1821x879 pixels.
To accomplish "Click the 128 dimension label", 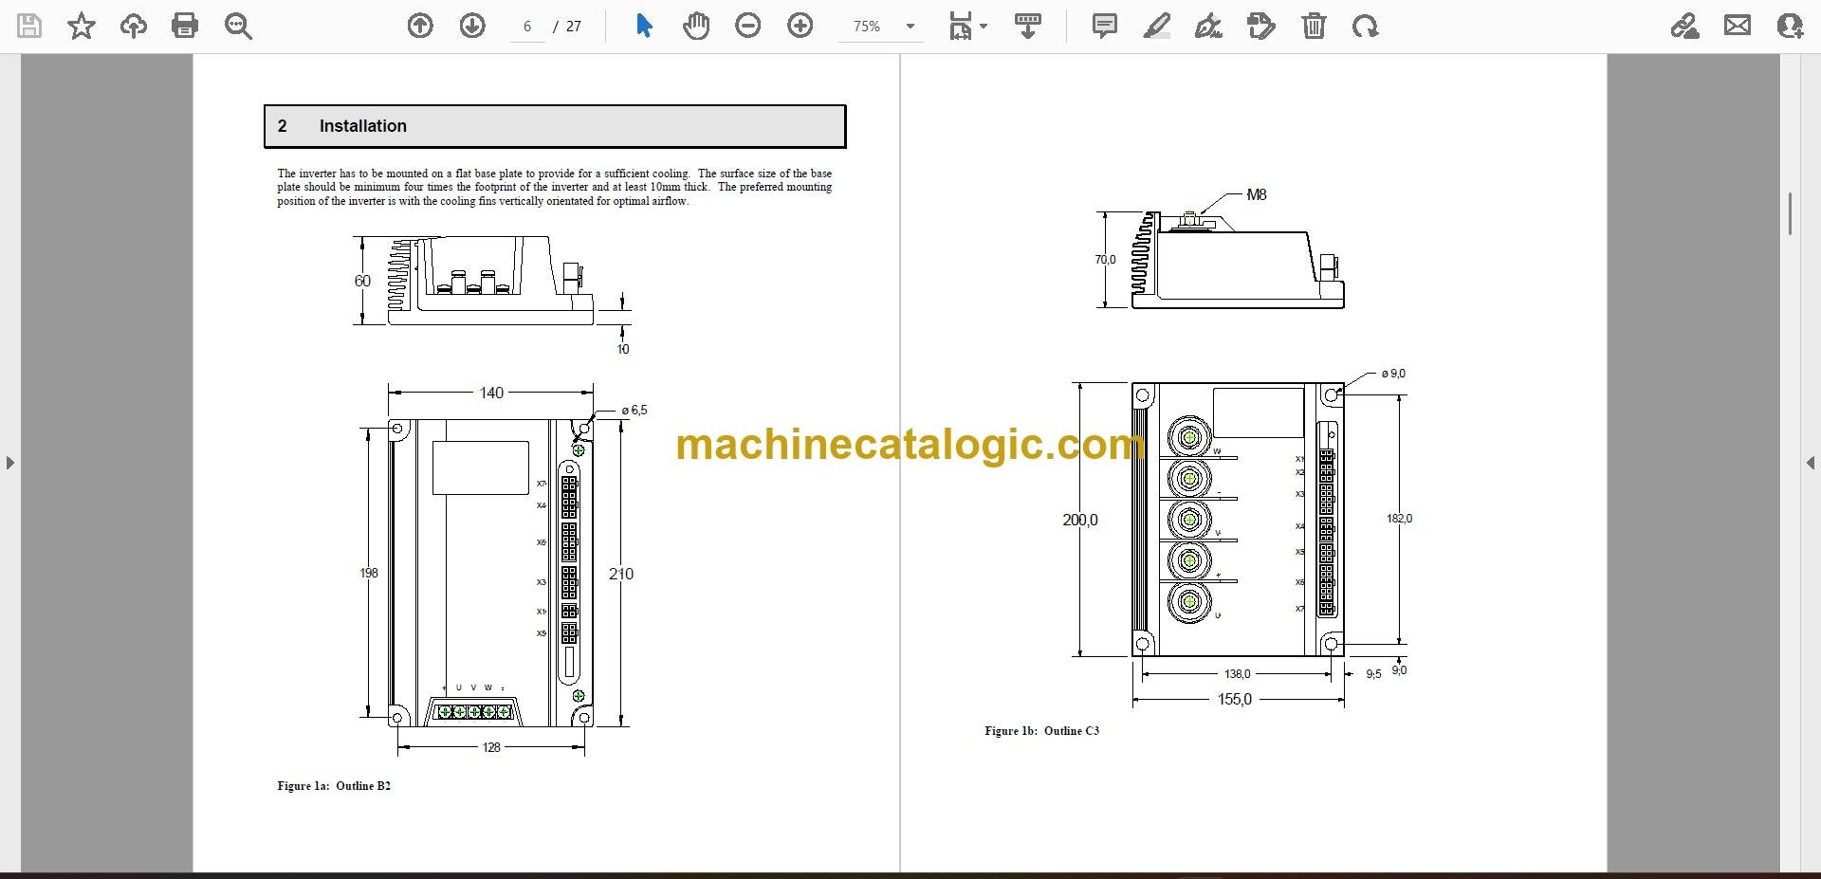I will 491,747.
